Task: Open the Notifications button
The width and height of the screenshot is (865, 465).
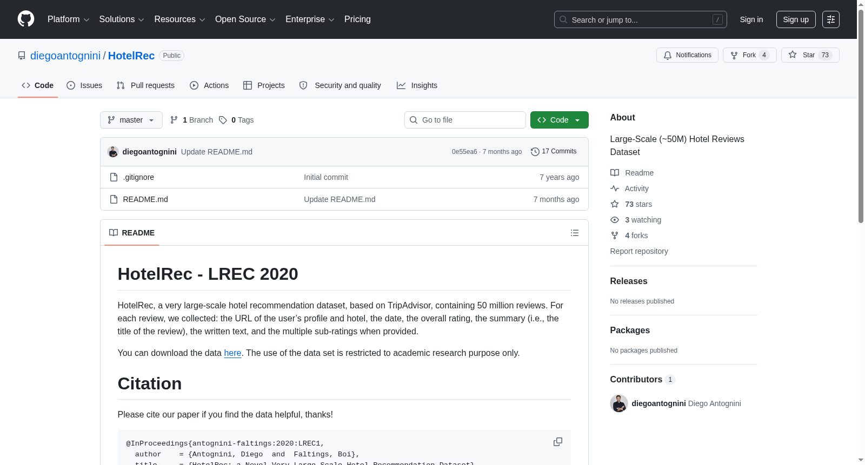Action: (687, 55)
